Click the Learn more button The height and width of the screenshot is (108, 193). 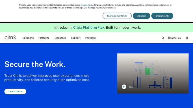click(x=15, y=91)
